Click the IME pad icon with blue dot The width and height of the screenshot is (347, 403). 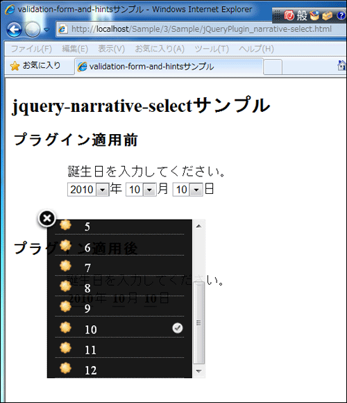pos(314,16)
